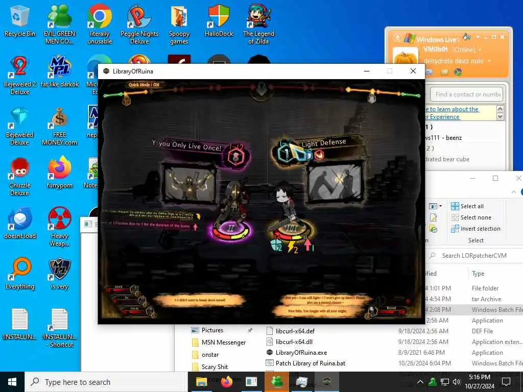Open the Bejeweled Deluxe diamond icon
The image size is (523, 392).
click(20, 126)
